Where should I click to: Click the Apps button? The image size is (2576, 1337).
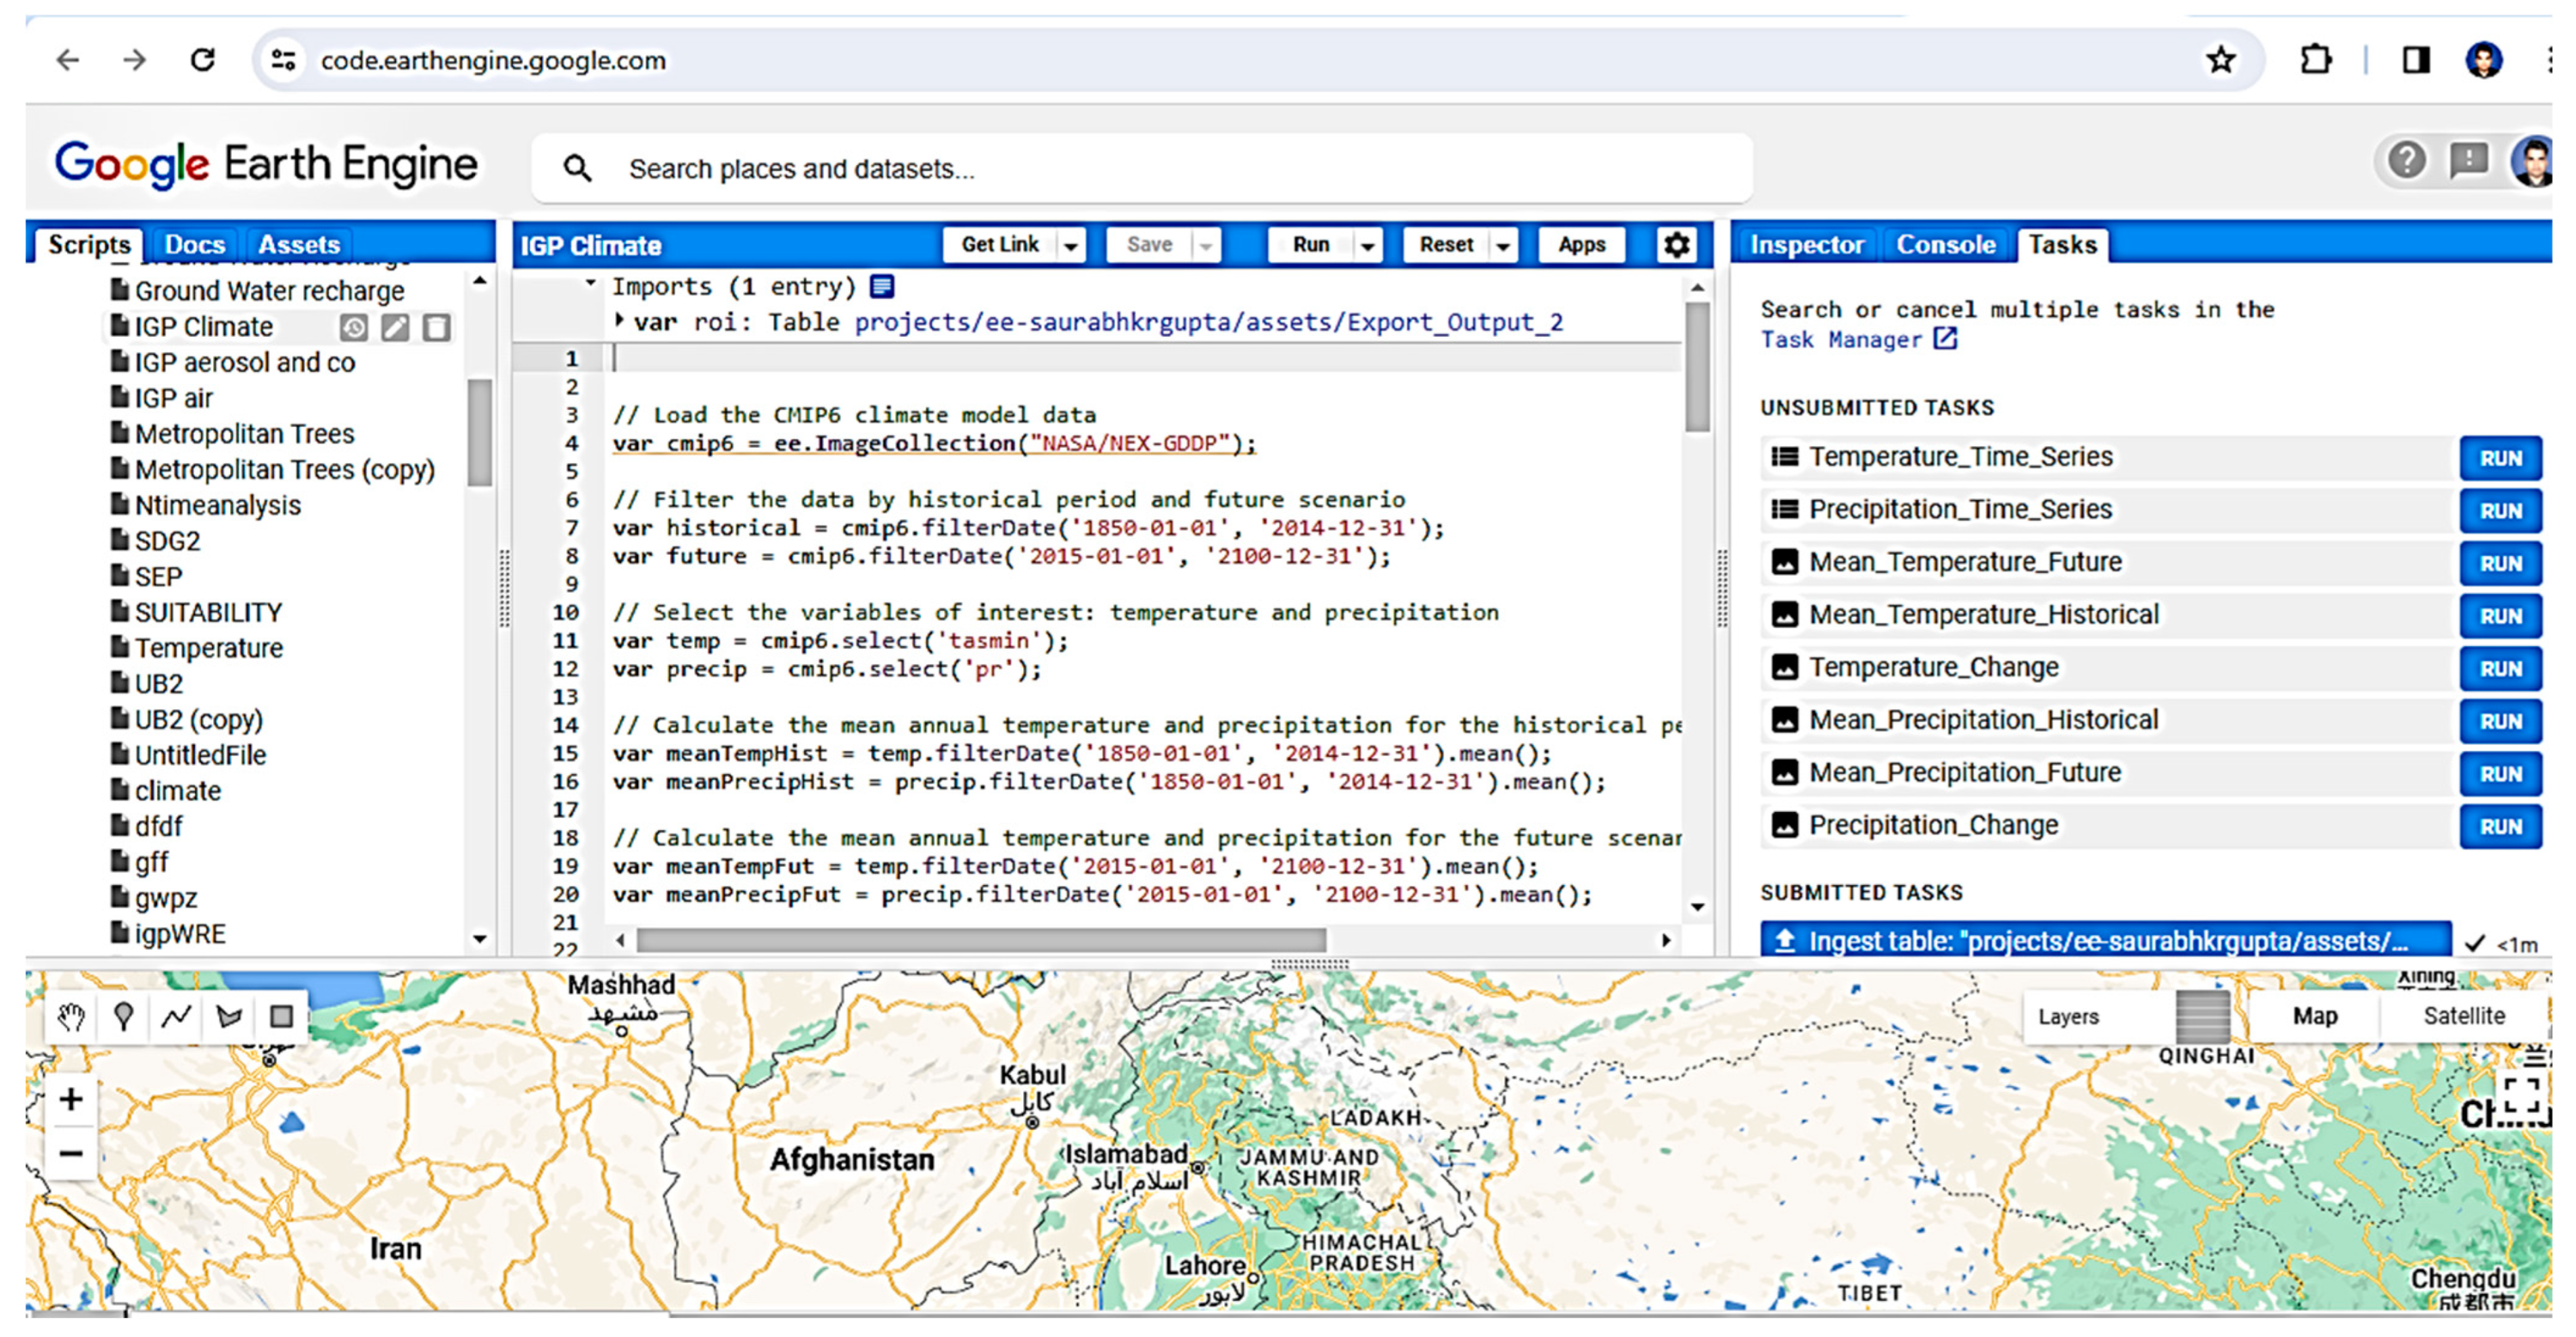point(1581,245)
